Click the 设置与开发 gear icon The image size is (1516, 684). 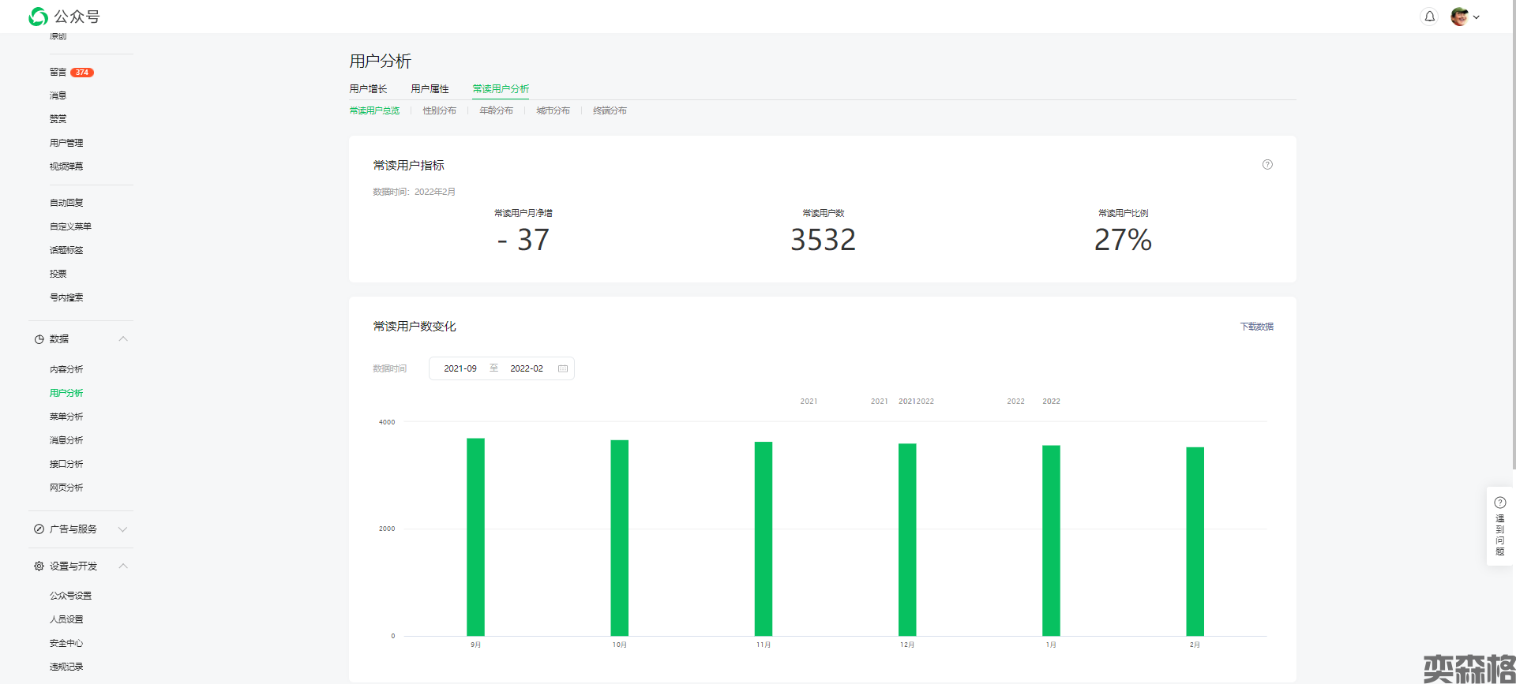tap(39, 566)
